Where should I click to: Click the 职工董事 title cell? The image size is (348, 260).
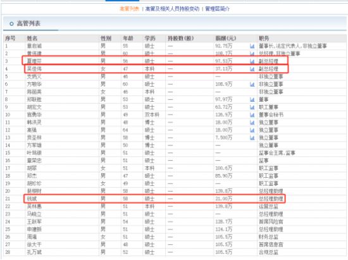268,107
